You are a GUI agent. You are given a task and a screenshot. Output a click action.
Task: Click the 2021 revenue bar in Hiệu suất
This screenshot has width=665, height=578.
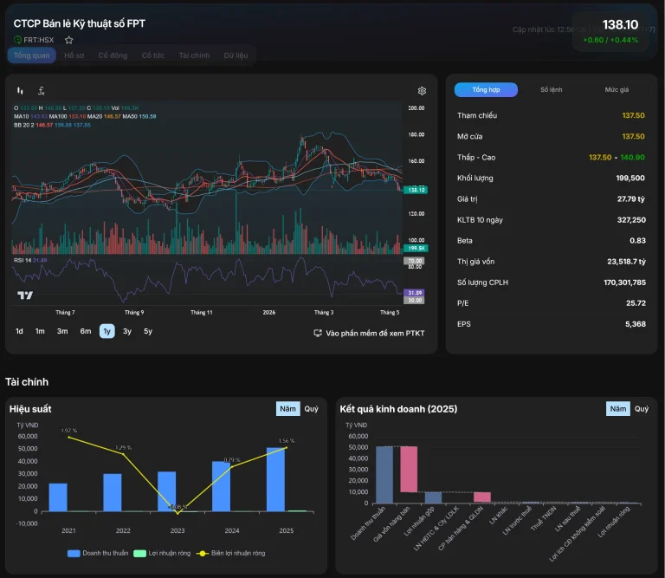pos(58,497)
